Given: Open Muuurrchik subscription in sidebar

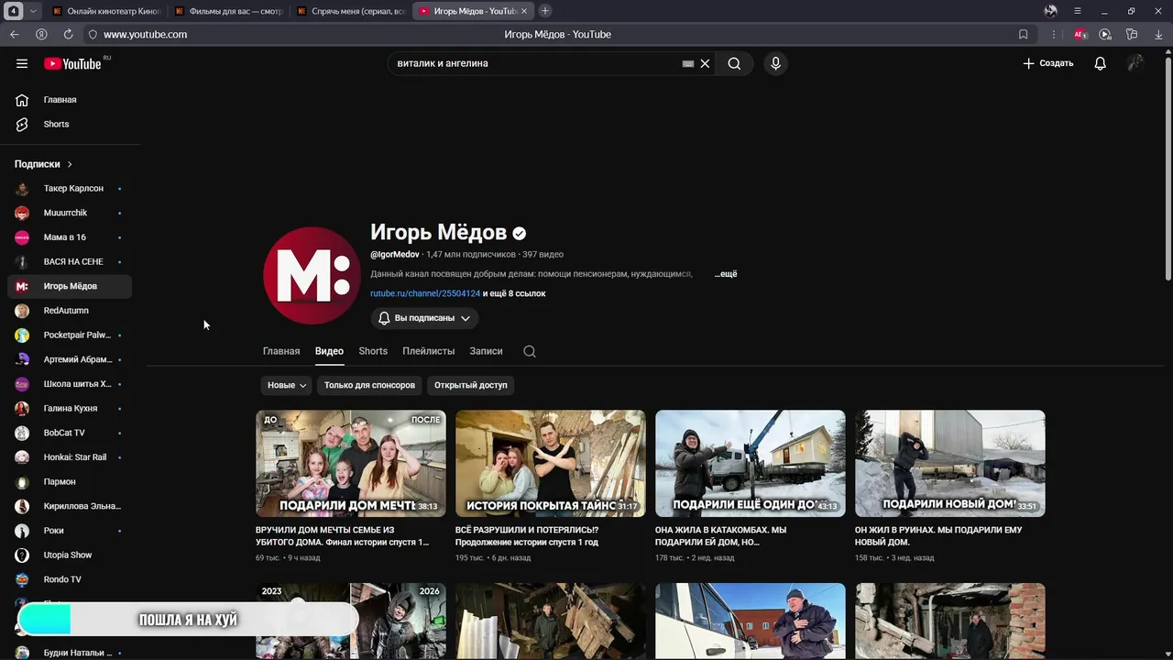Looking at the screenshot, I should (x=70, y=213).
